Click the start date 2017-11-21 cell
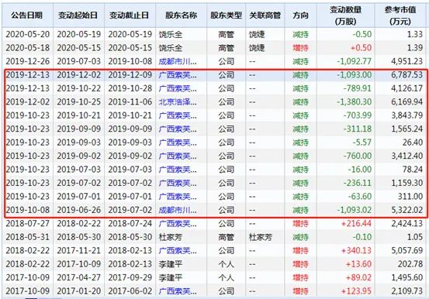The height and width of the screenshot is (299, 429). click(x=79, y=251)
